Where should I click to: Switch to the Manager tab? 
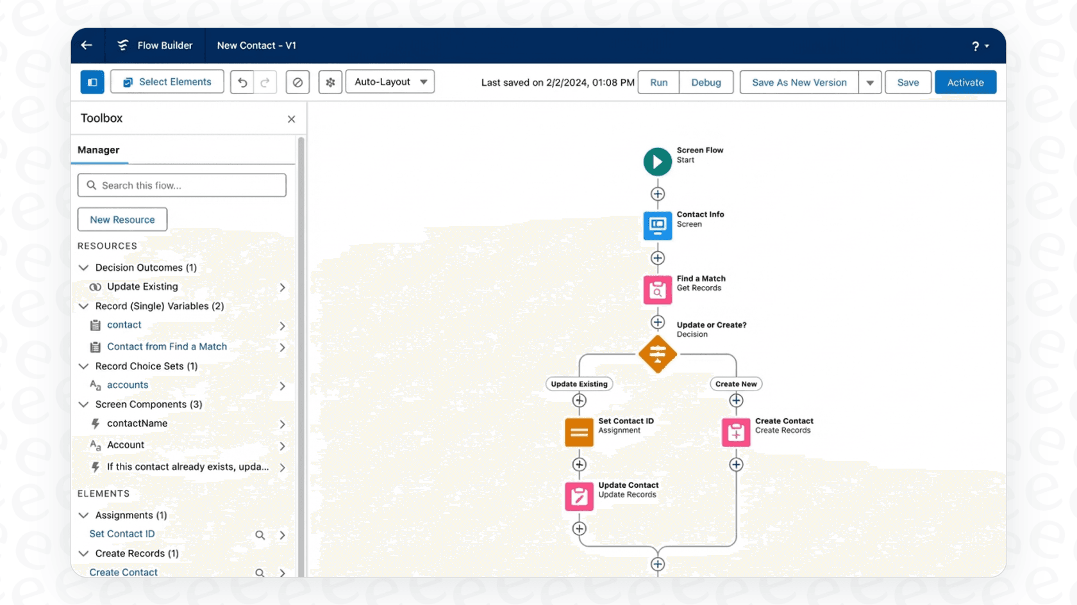pos(99,150)
